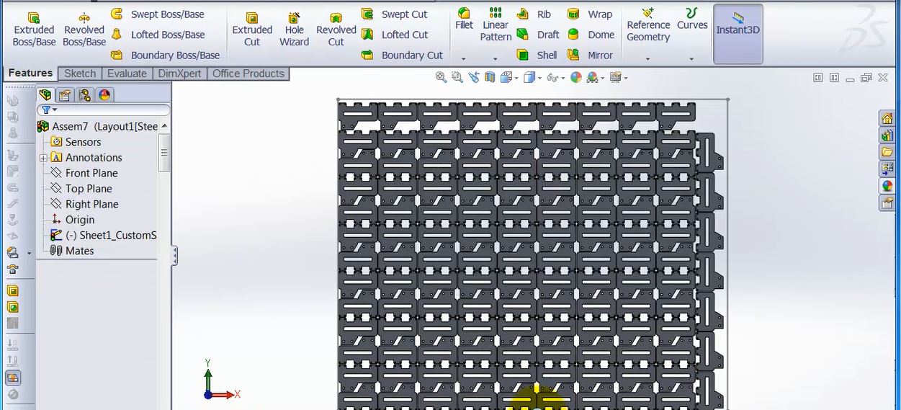This screenshot has height=410, width=901.
Task: Open the Evaluate tab
Action: (x=127, y=73)
